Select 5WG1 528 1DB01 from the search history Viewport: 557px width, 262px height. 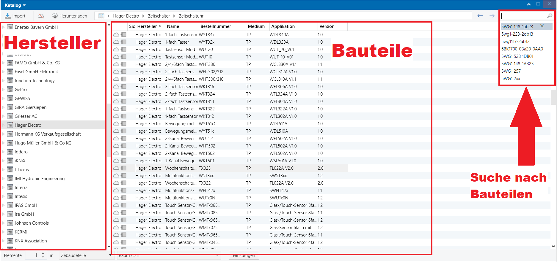[517, 56]
